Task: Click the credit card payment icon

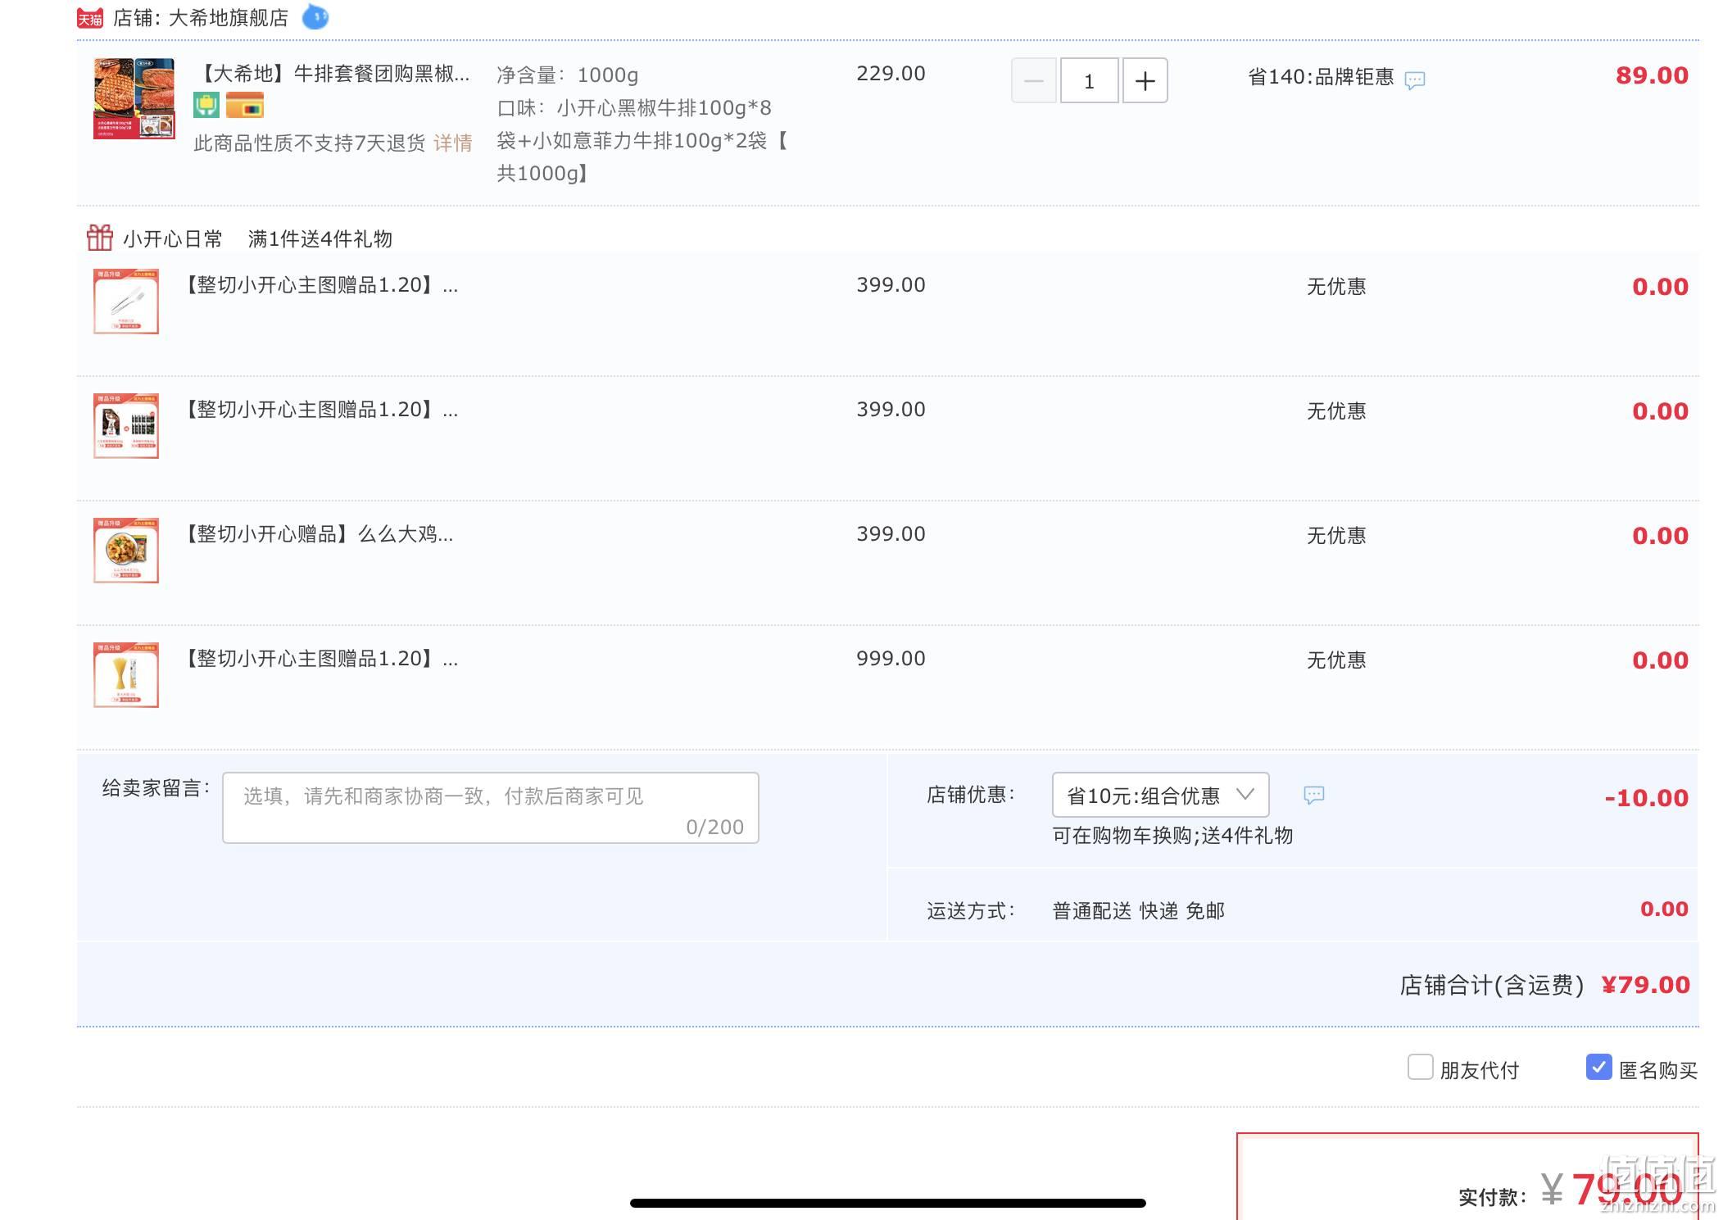Action: tap(245, 106)
